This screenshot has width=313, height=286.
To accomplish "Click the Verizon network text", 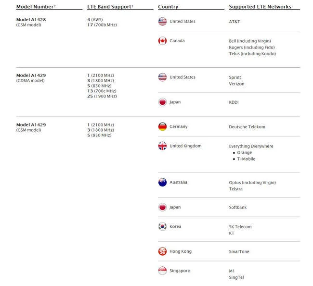I will click(236, 84).
